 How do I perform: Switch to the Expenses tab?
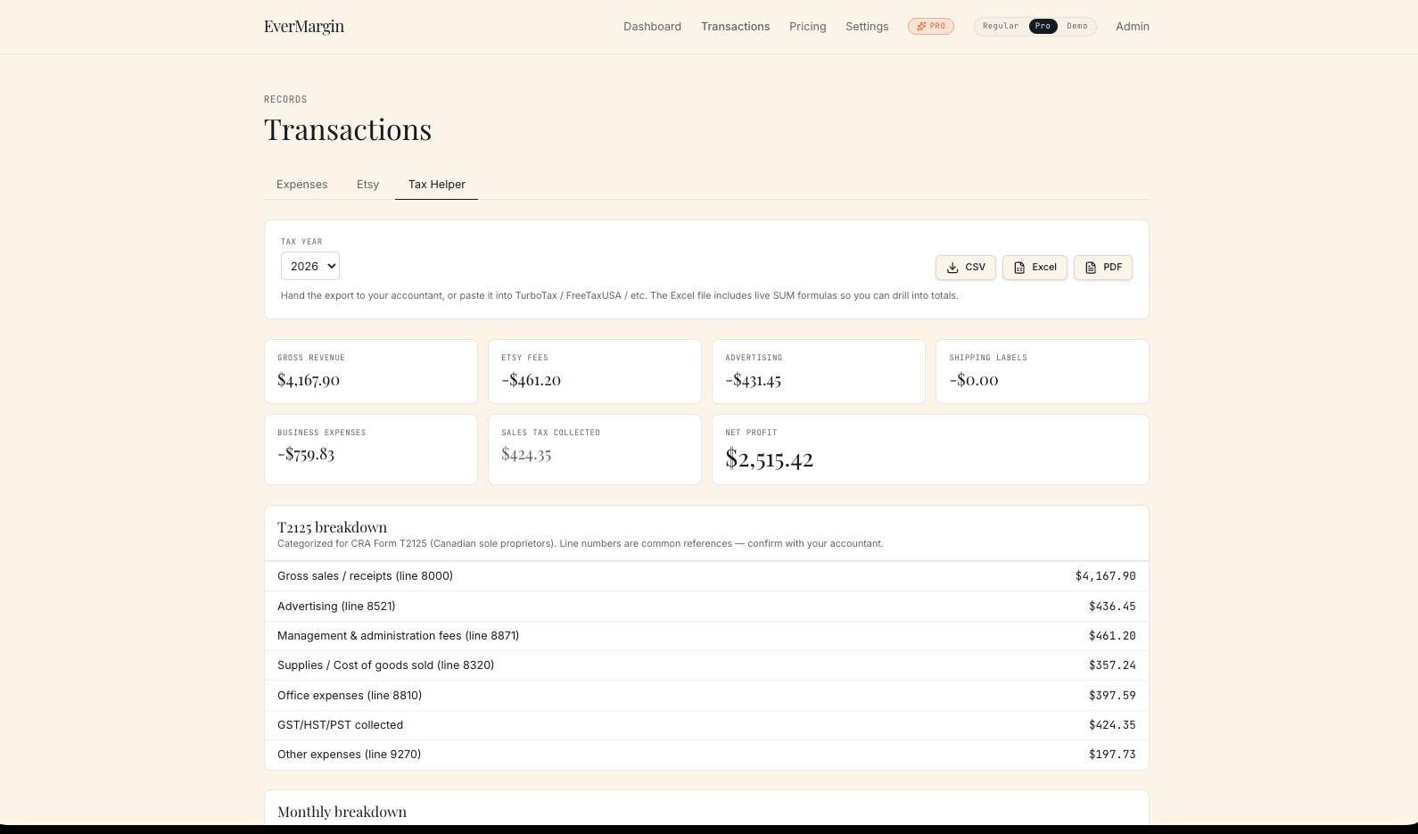(301, 185)
